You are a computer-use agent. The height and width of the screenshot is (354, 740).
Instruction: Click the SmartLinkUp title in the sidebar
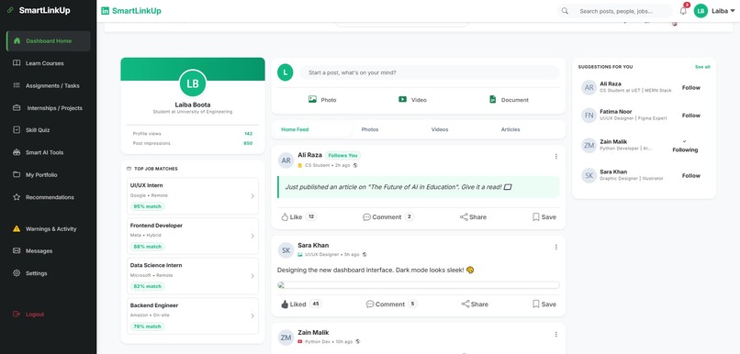point(45,10)
